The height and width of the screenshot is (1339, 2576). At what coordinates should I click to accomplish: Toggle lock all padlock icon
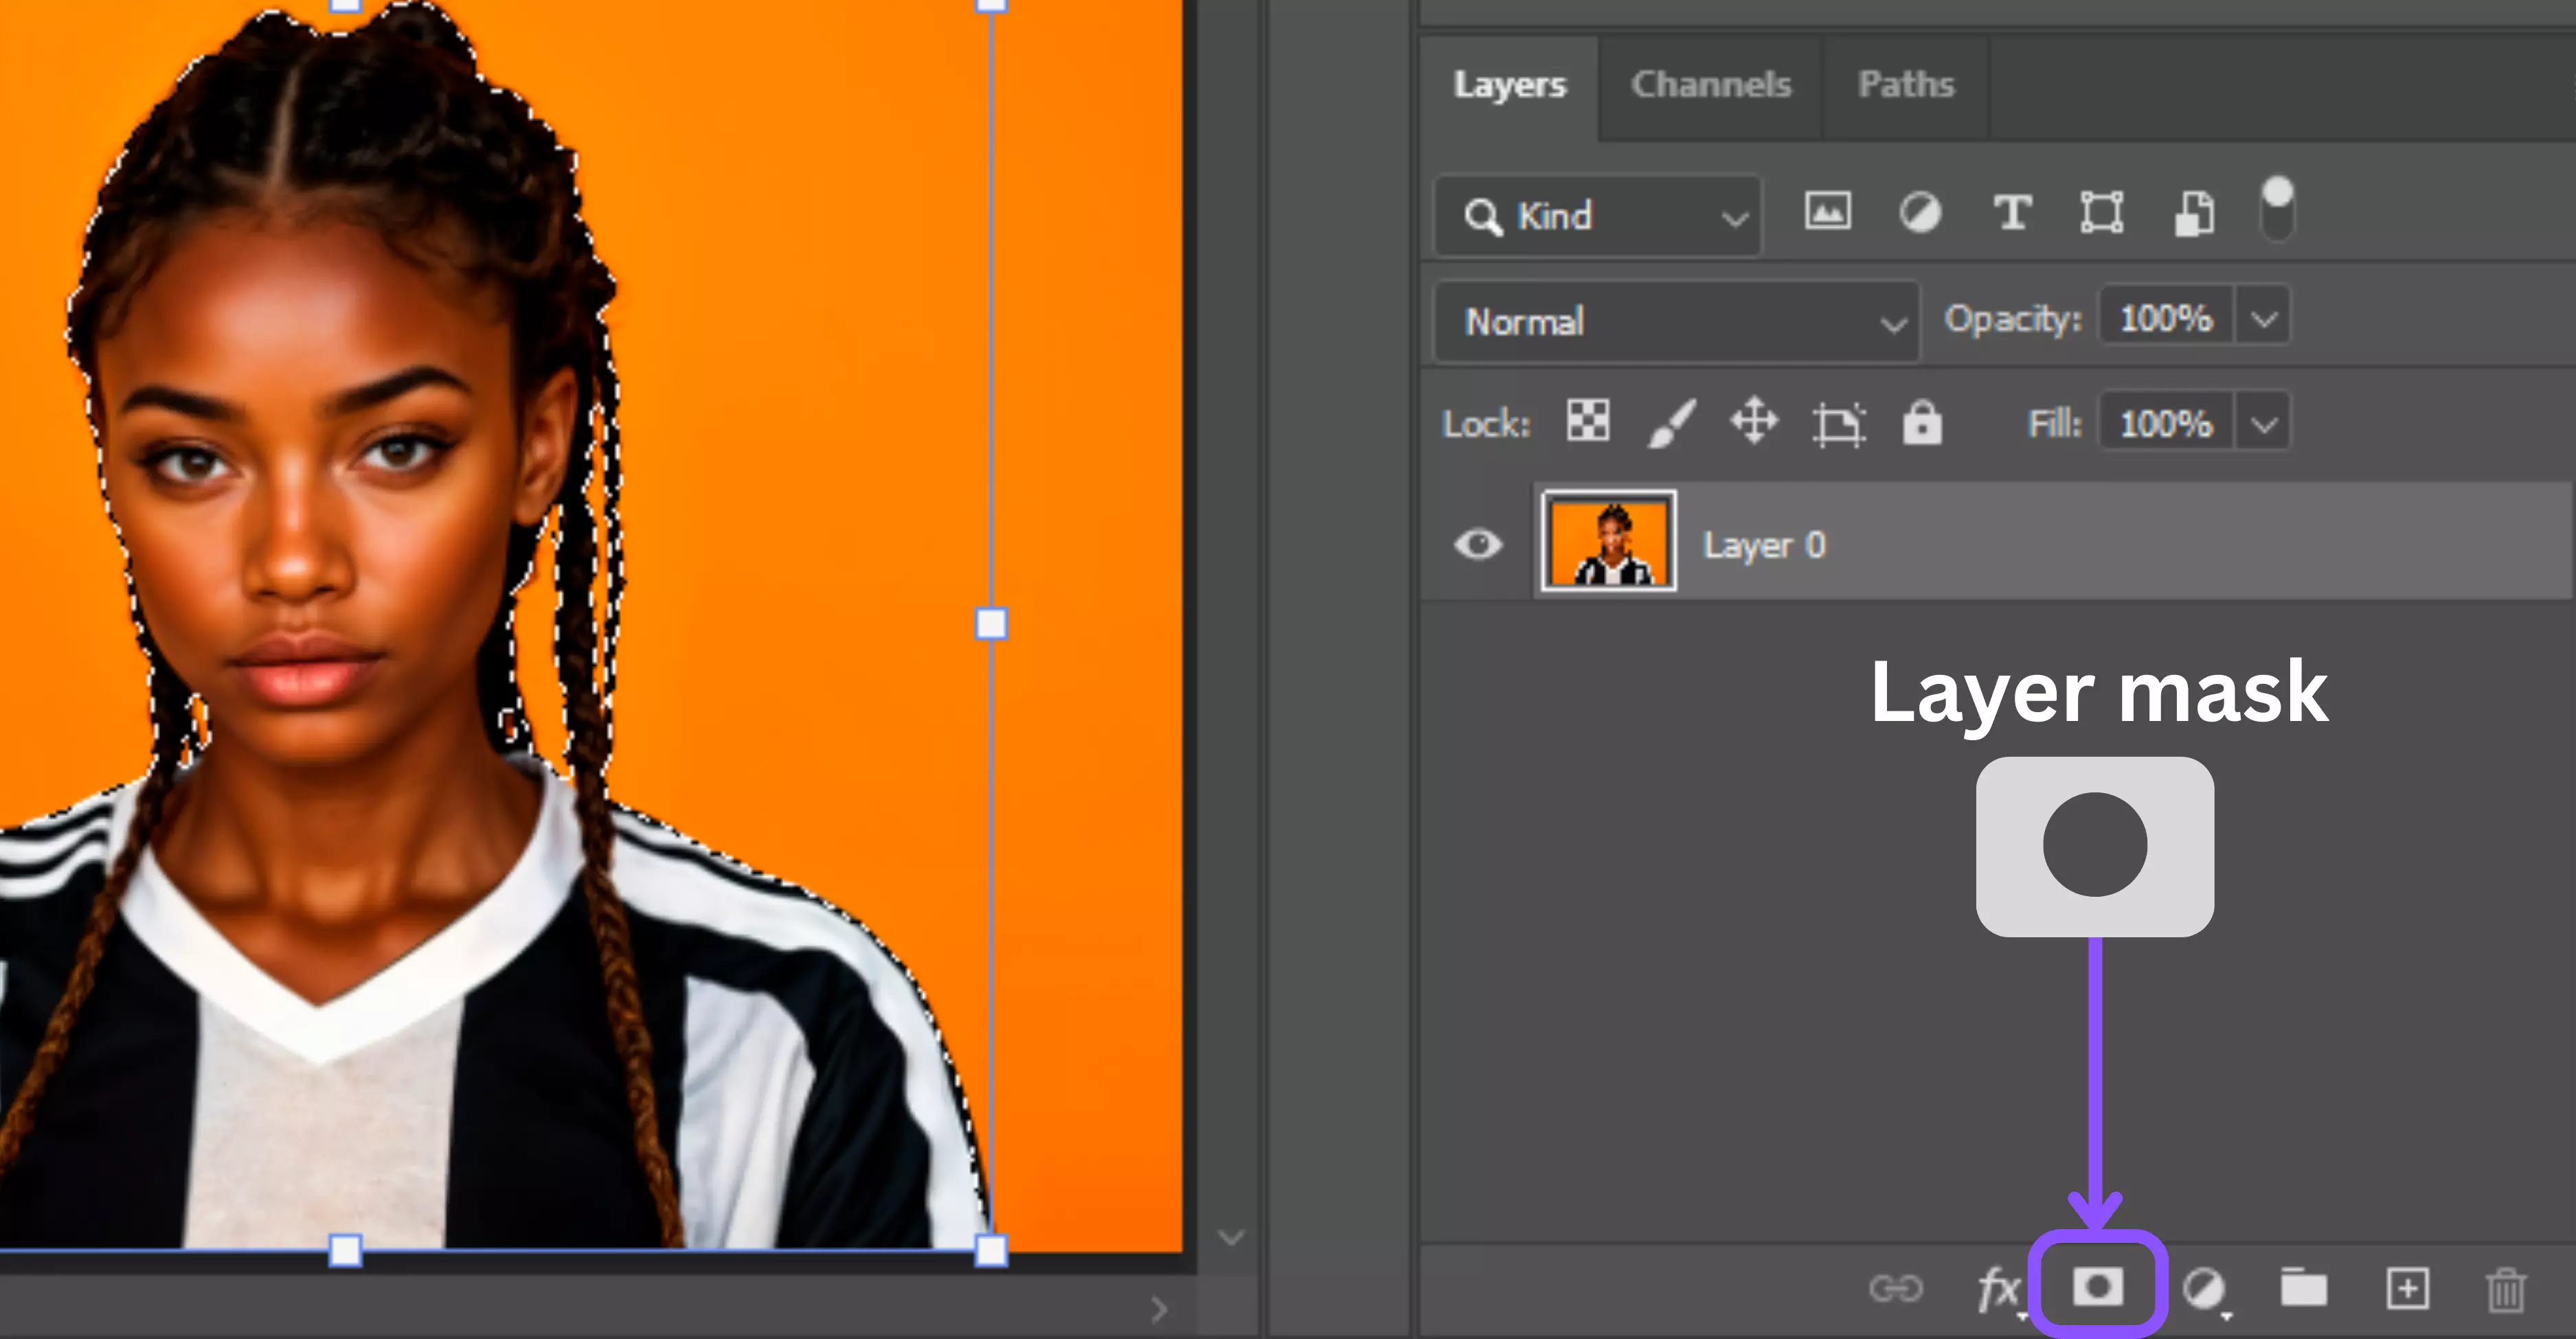pyautogui.click(x=1921, y=422)
